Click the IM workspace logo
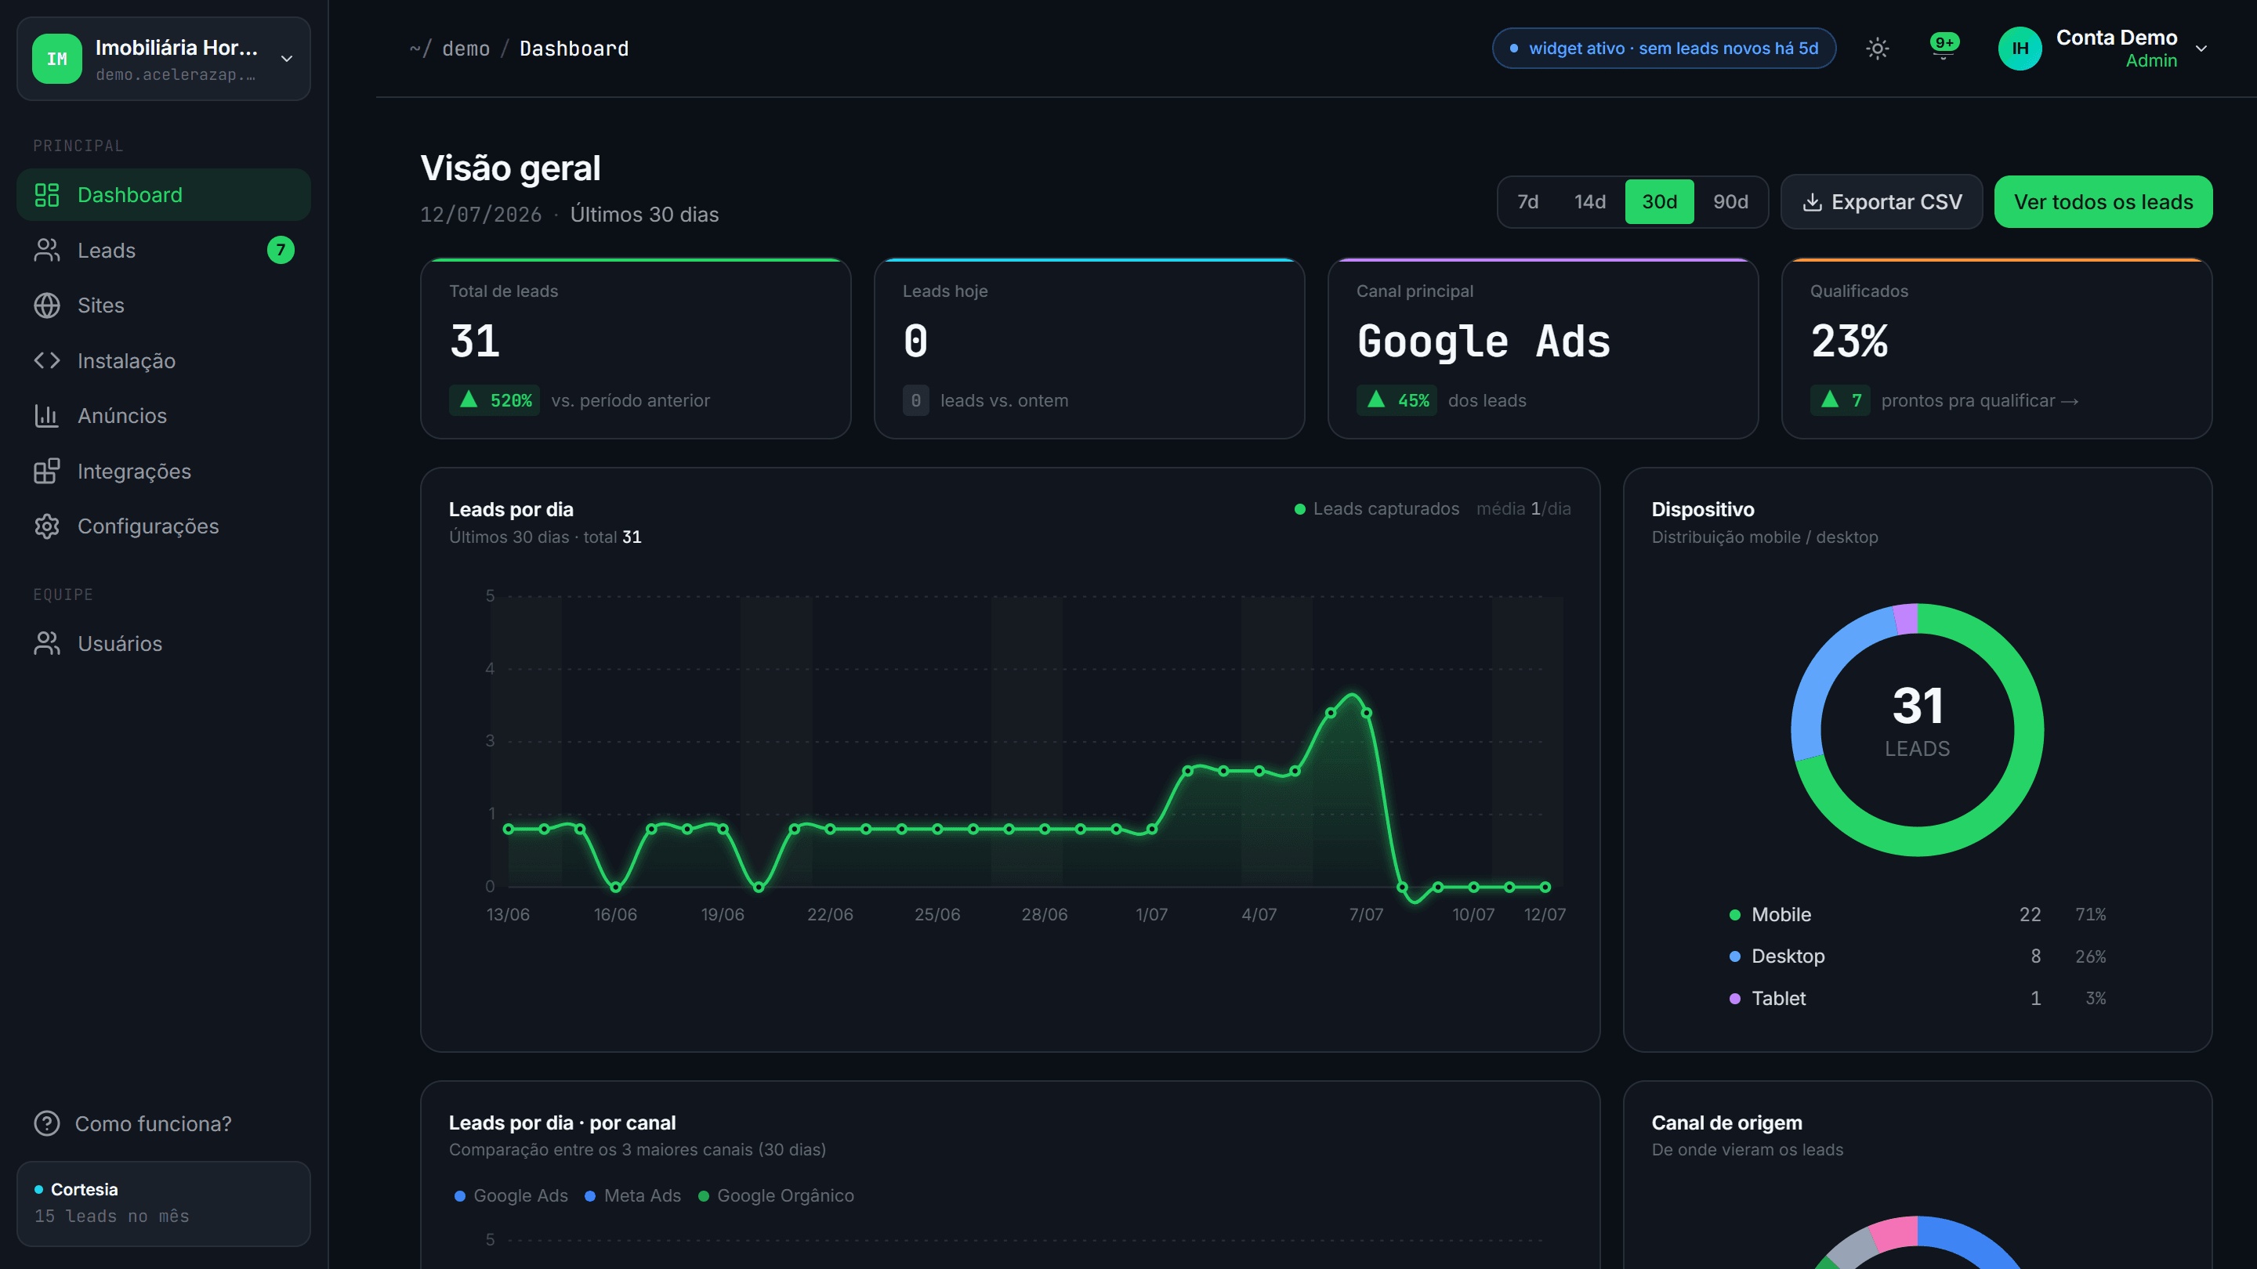The height and width of the screenshot is (1269, 2257). point(57,59)
